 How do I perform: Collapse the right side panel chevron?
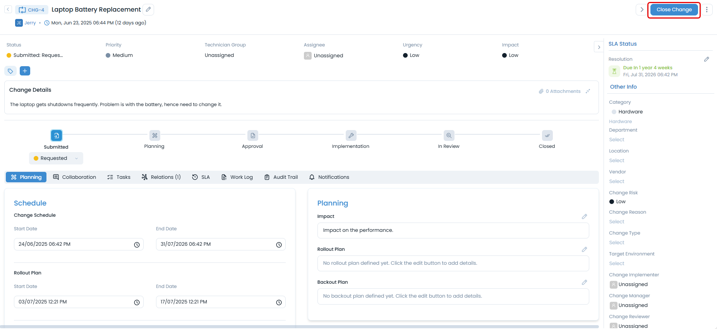coord(599,47)
